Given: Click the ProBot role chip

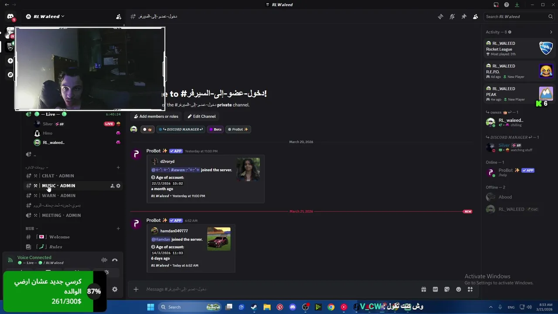Looking at the screenshot, I should (238, 129).
